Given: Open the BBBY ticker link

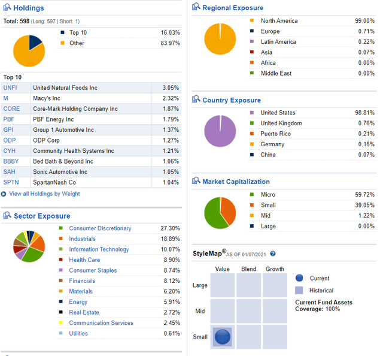Looking at the screenshot, I should tap(11, 161).
